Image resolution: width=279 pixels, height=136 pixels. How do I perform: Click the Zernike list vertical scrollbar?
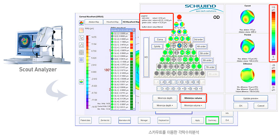[134, 71]
